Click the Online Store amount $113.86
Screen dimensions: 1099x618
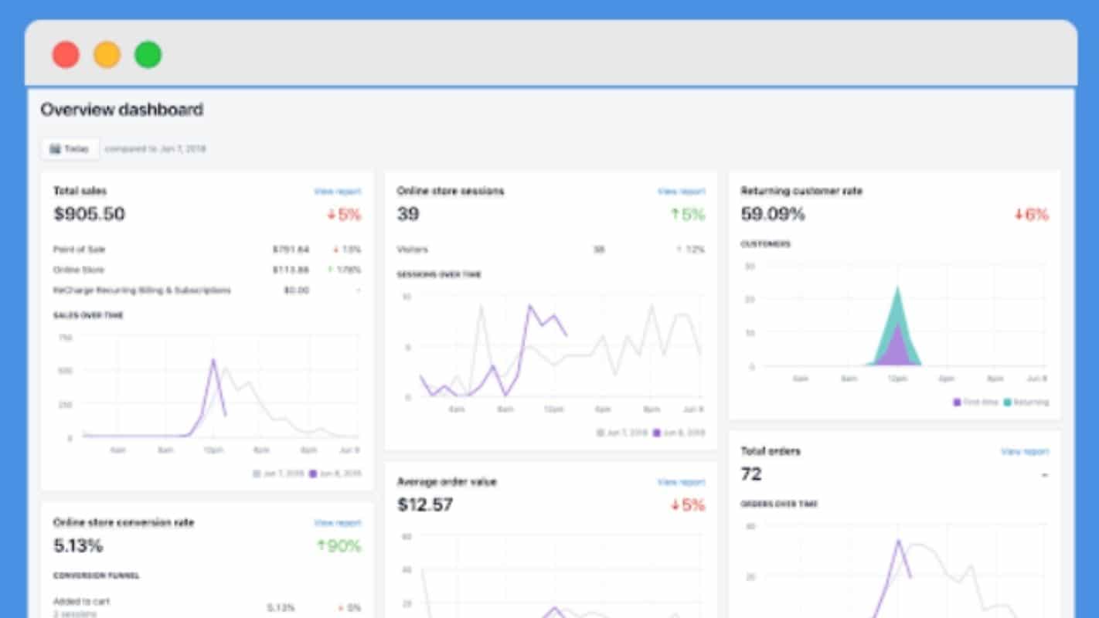[x=291, y=270]
